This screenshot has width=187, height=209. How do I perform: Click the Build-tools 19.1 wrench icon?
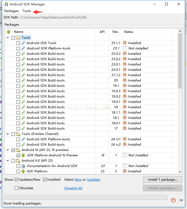pyautogui.click(x=23, y=86)
